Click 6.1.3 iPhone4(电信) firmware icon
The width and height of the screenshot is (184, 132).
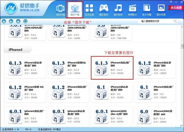[102, 68]
